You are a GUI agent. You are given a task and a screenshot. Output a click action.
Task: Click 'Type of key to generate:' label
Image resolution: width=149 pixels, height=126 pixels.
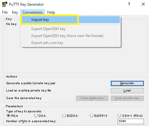click(x=24, y=111)
